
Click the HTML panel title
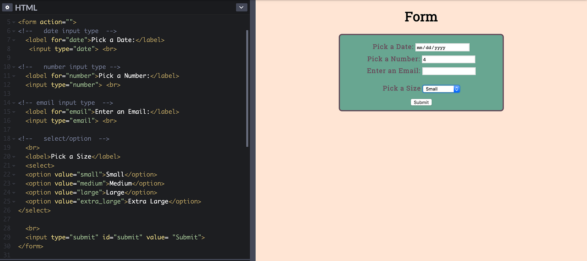pos(26,8)
